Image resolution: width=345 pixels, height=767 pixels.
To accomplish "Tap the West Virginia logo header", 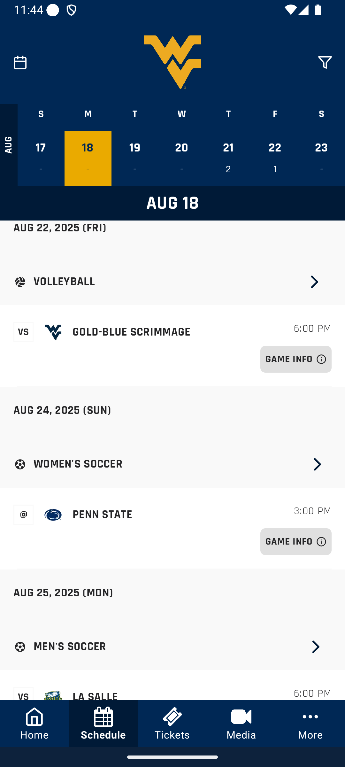I will pos(172,62).
